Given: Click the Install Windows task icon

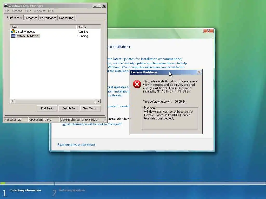Looking at the screenshot, I should pyautogui.click(x=13, y=31).
